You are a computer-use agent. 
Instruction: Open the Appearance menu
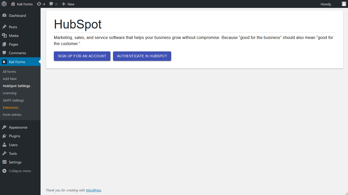(x=18, y=127)
